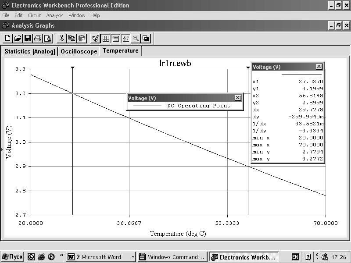Click the min y value 2.7794
Screen dimensions: 351x263
point(313,152)
